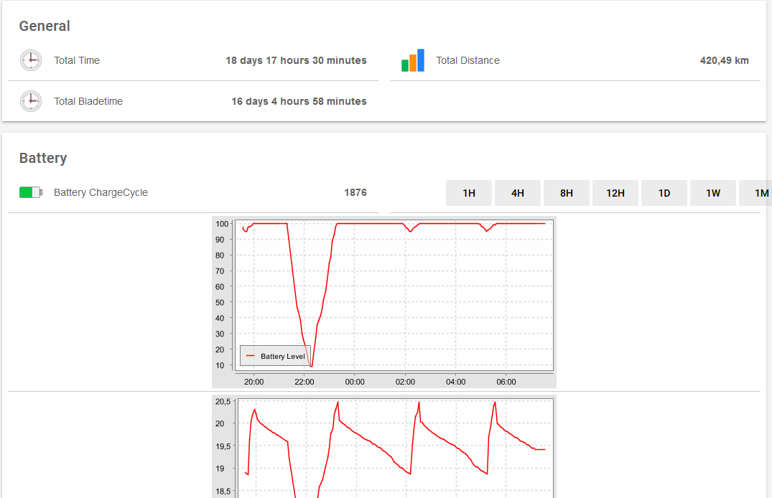Select the 12H time range button
Screen dimensions: 772x498
615,193
